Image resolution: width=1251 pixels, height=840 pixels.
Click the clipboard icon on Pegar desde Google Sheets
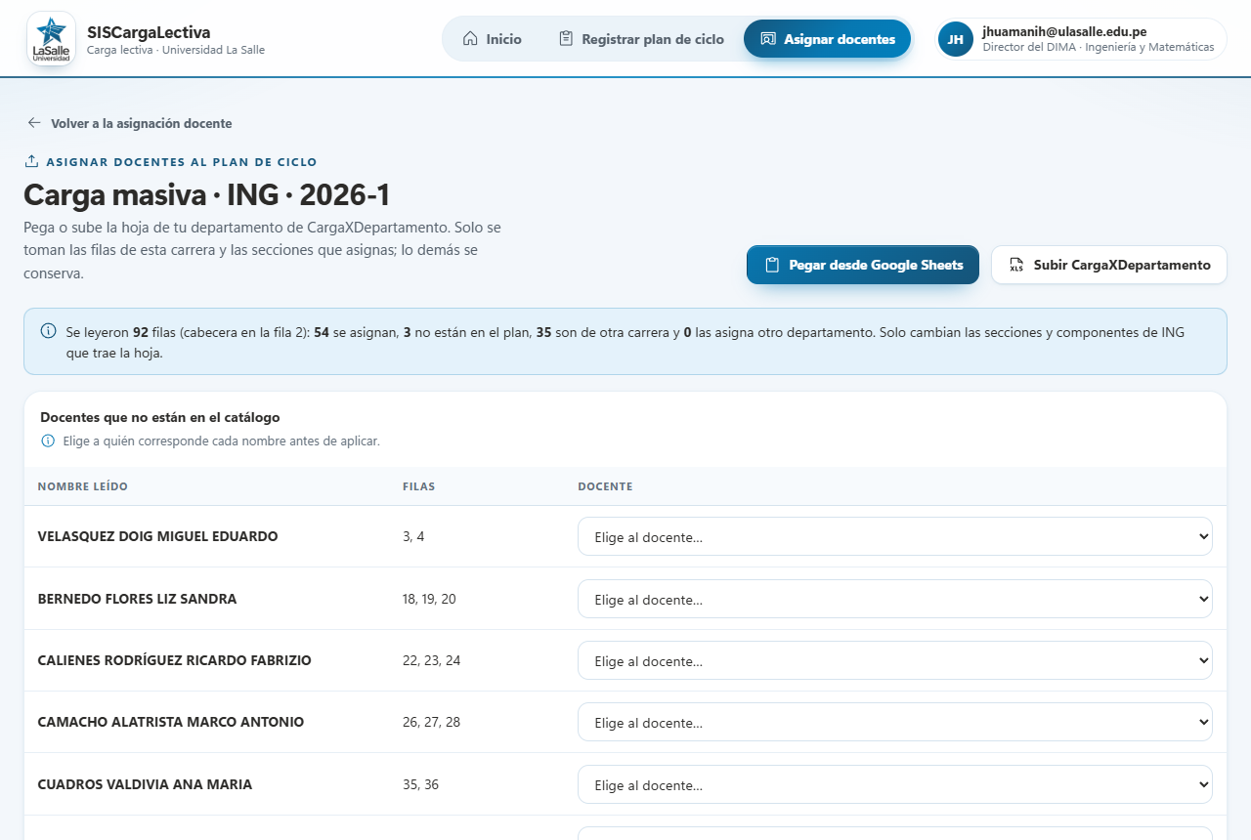pos(772,265)
